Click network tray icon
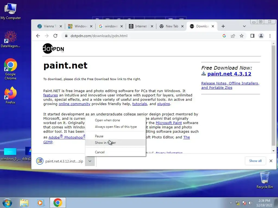The height and width of the screenshot is (208, 278). coord(237,203)
